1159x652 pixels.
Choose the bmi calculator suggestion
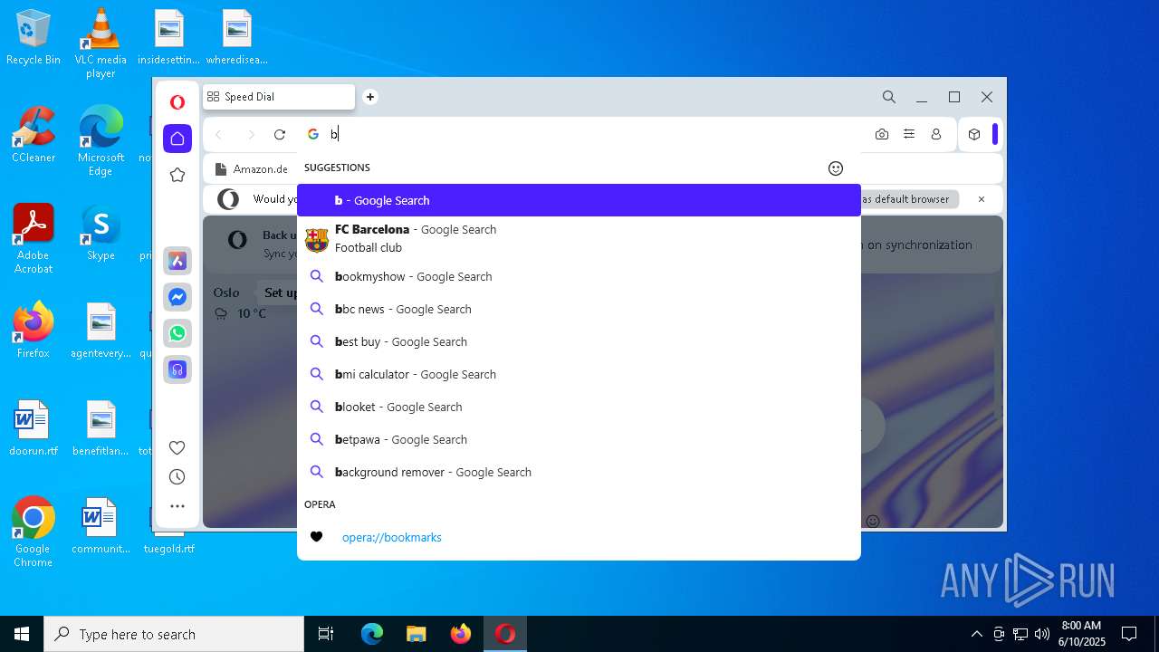(579, 374)
